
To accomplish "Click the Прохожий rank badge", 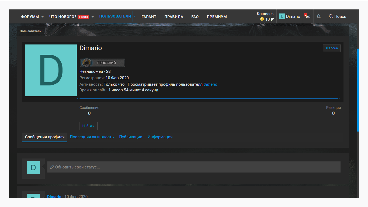I will tap(102, 63).
